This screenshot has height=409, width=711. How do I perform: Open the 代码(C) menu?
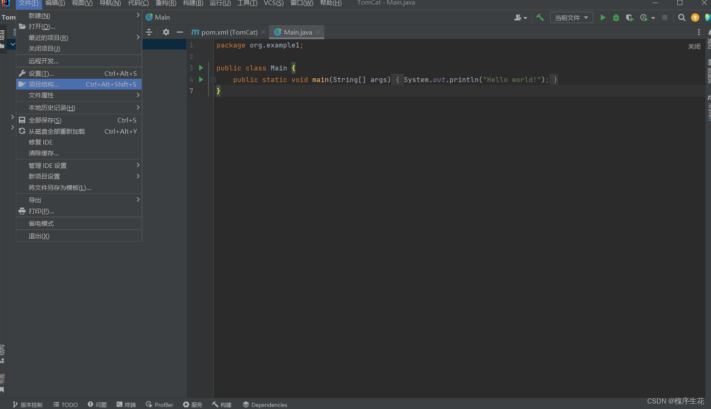[138, 3]
